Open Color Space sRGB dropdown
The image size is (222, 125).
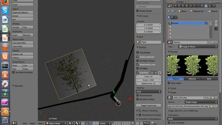[193, 119]
